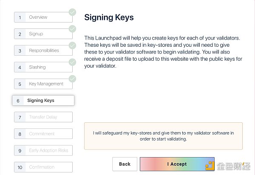Open the Commitment step
Image resolution: width=255 pixels, height=175 pixels.
43,134
